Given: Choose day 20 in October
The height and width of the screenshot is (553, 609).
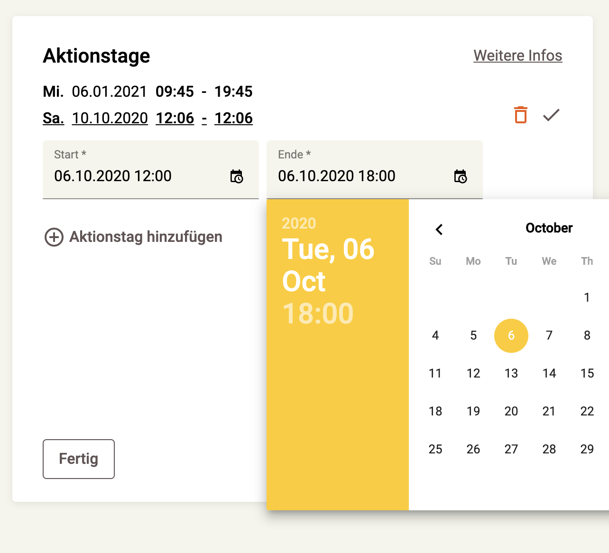Looking at the screenshot, I should click(x=511, y=411).
